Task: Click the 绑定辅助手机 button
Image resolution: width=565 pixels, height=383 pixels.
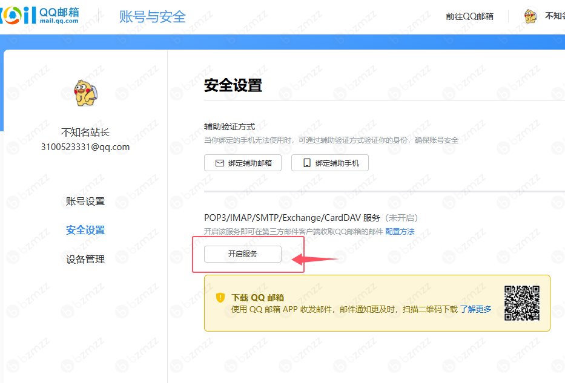Action: tap(329, 163)
